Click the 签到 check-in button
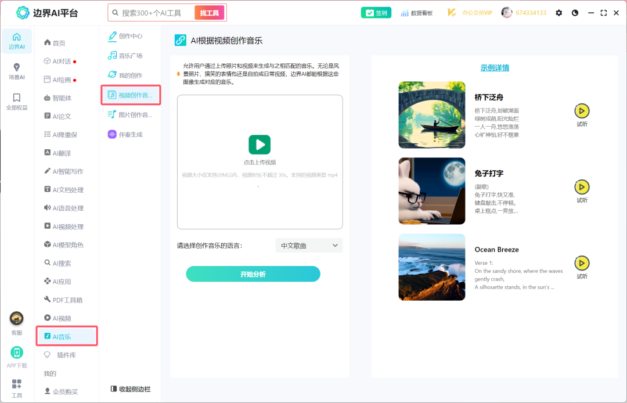Screen dimensions: 627x403 click(376, 13)
